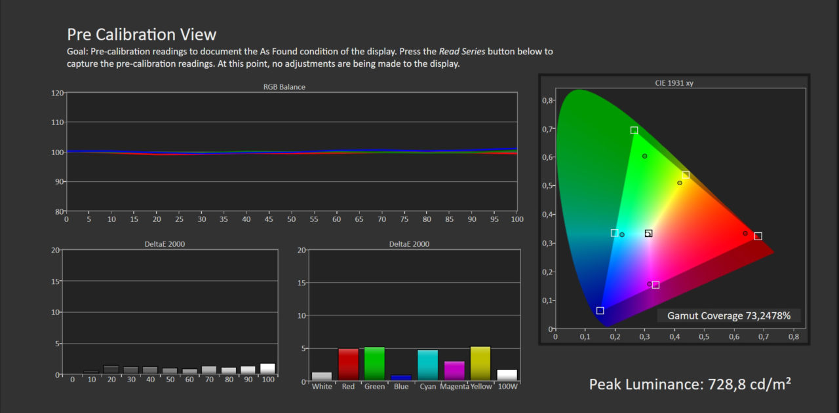Select the short Blue DeltaE bar
The height and width of the screenshot is (413, 839).
[x=401, y=378]
